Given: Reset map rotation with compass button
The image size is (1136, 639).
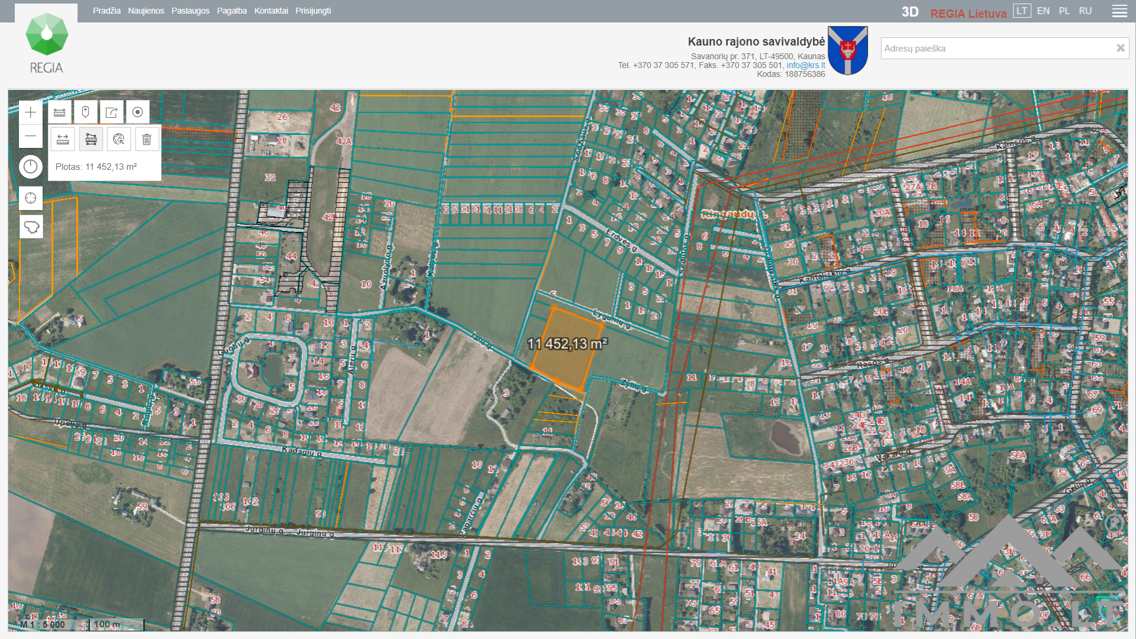Looking at the screenshot, I should (x=31, y=167).
